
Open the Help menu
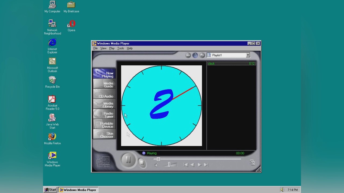point(130,48)
